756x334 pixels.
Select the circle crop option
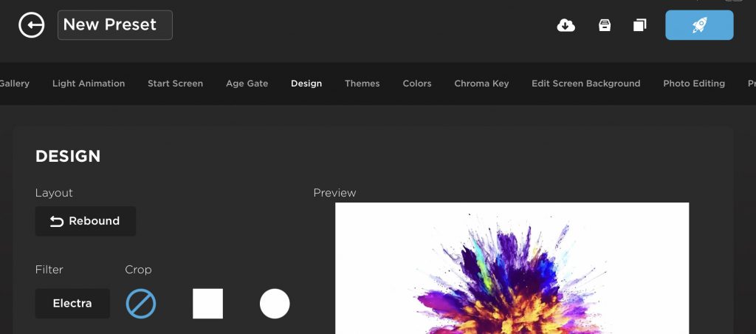coord(275,304)
